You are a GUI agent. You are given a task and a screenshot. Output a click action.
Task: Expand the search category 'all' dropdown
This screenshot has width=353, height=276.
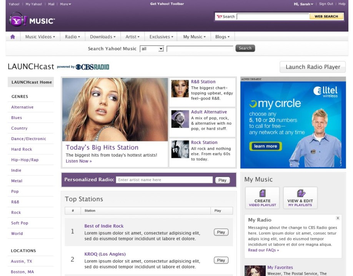152,49
